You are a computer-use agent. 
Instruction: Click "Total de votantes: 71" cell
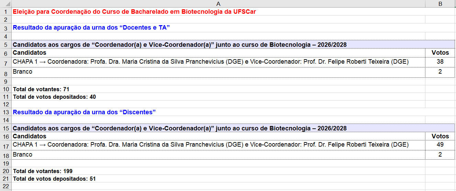click(218, 89)
